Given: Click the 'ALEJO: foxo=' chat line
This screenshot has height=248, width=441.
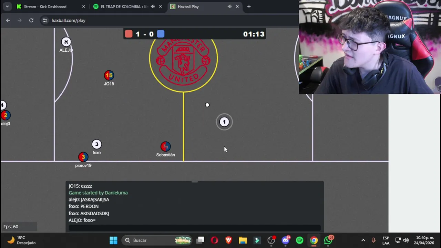Looking at the screenshot, I should coord(82,220).
